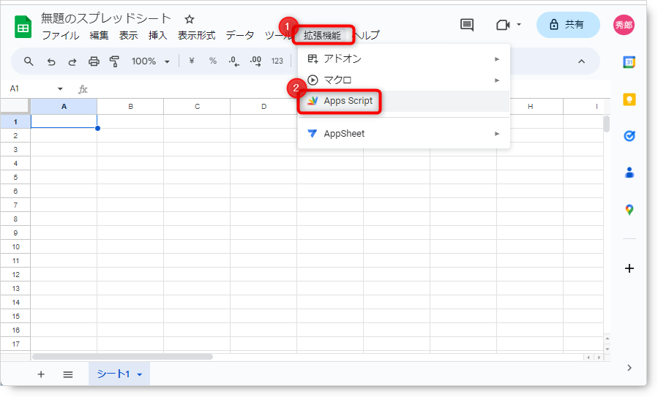This screenshot has width=658, height=397.
Task: Click the plus icon to get add-ons
Action: [x=629, y=268]
